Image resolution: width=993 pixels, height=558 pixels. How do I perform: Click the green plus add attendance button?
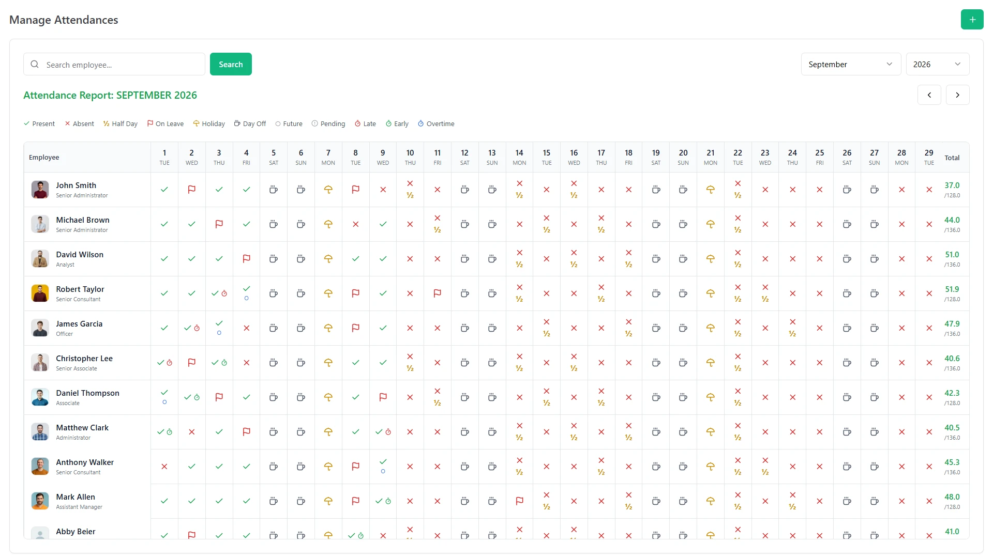972,20
